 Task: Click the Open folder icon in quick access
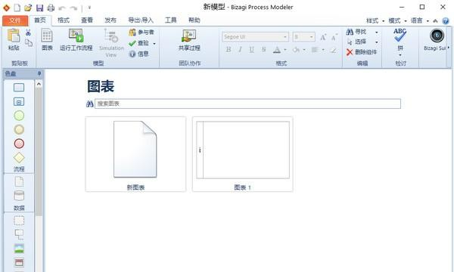tap(28, 8)
